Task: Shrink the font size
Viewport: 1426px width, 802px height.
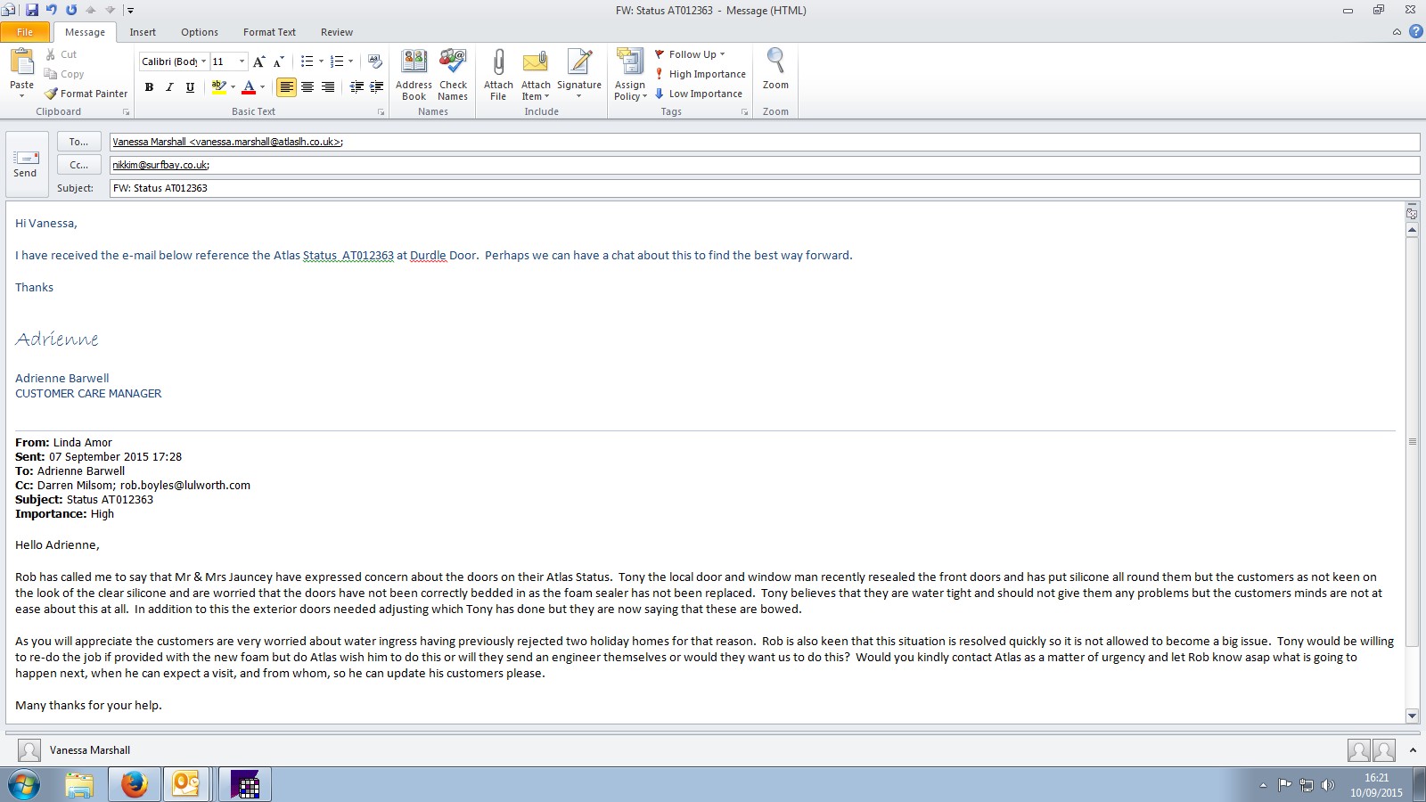Action: (x=278, y=61)
